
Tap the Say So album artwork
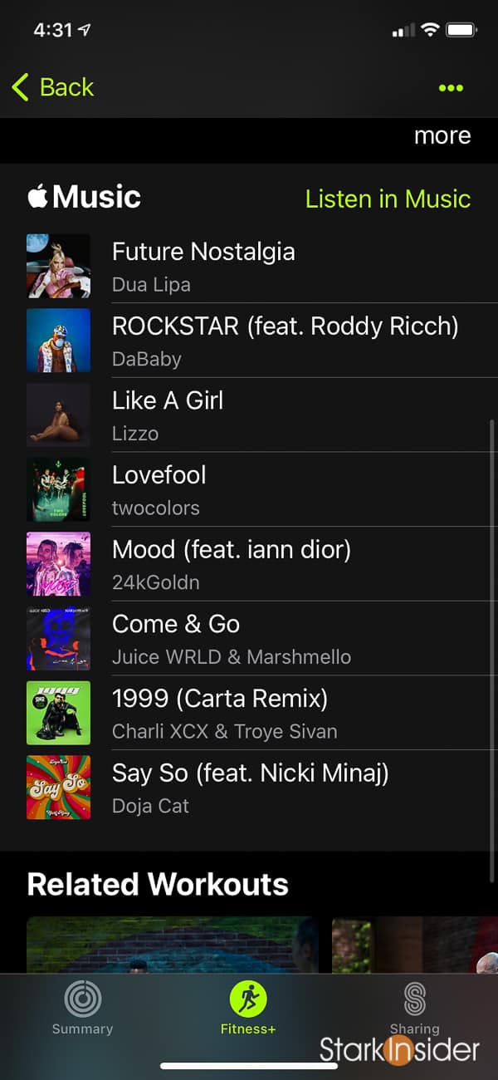[x=58, y=787]
